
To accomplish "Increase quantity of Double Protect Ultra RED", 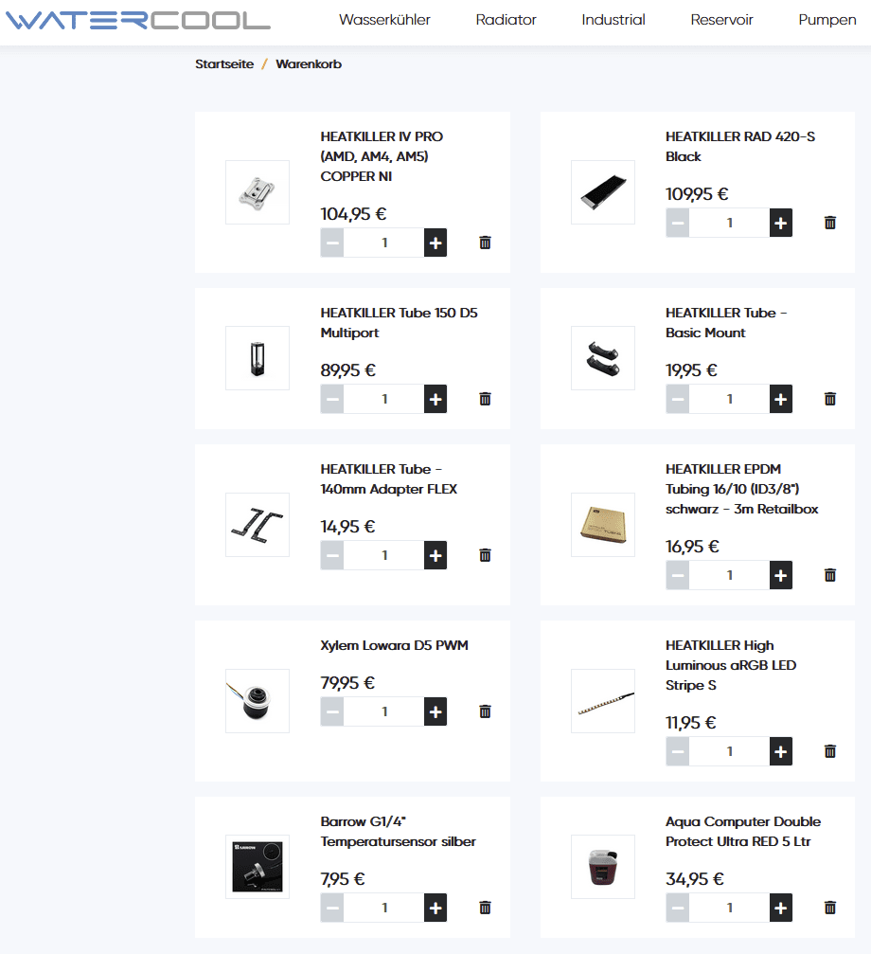I will click(780, 908).
